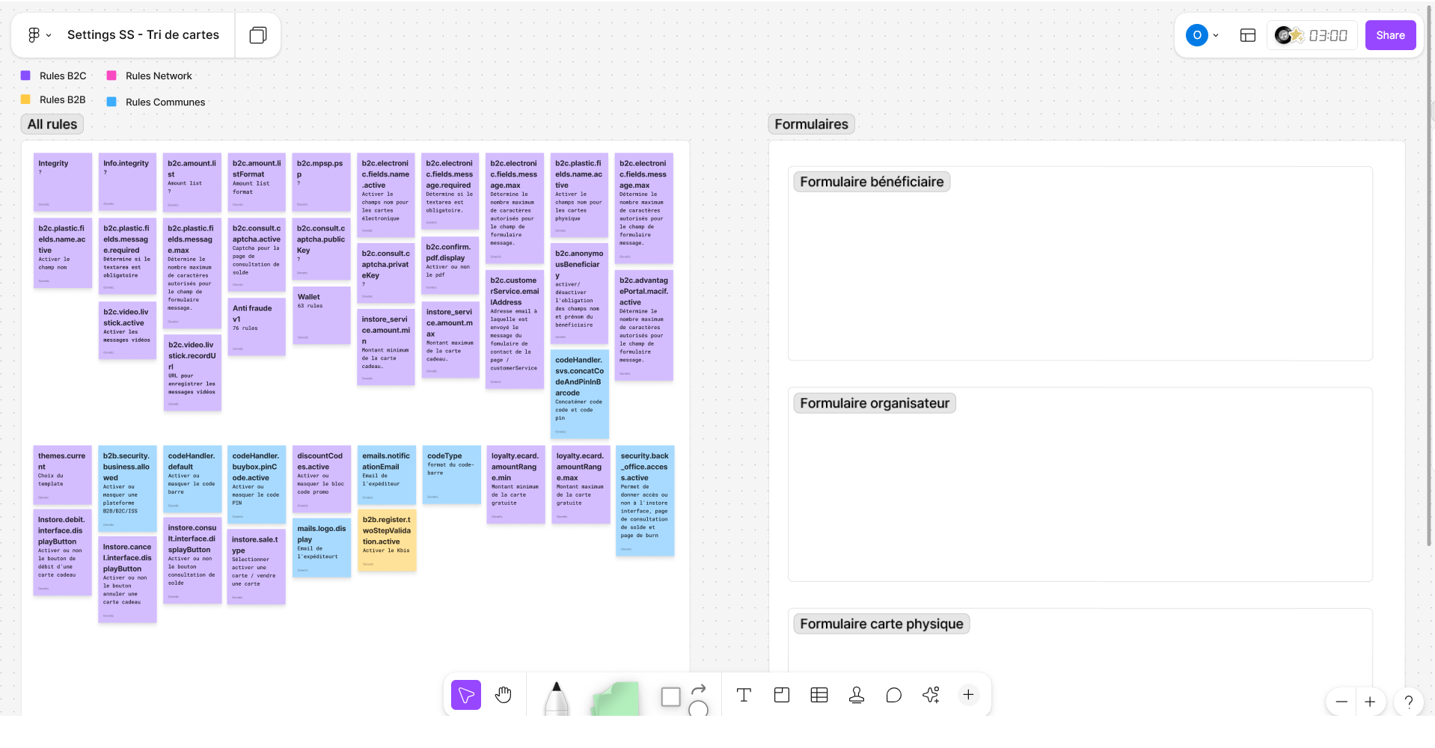The image size is (1435, 748).
Task: Click the purple Rules B2C legend swatch
Action: coord(25,76)
